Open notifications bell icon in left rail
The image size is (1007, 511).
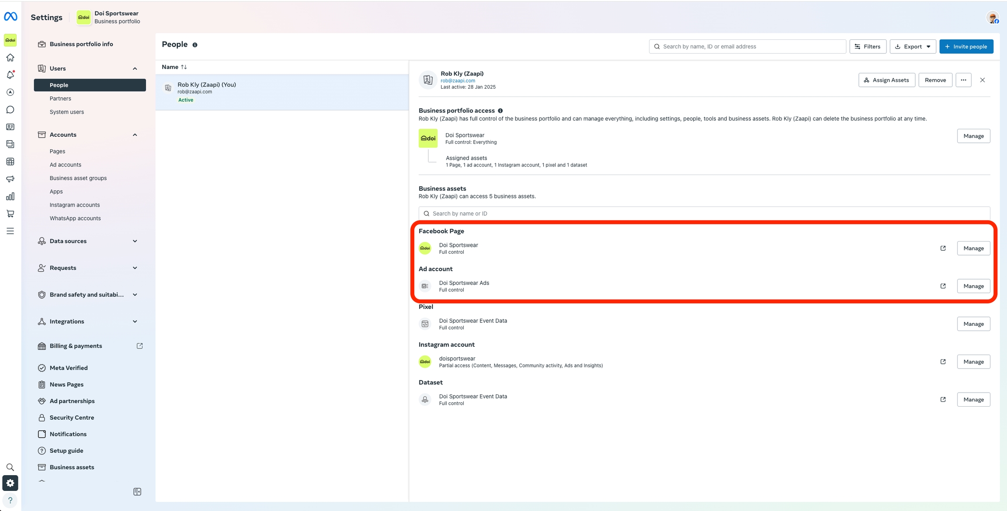point(10,75)
